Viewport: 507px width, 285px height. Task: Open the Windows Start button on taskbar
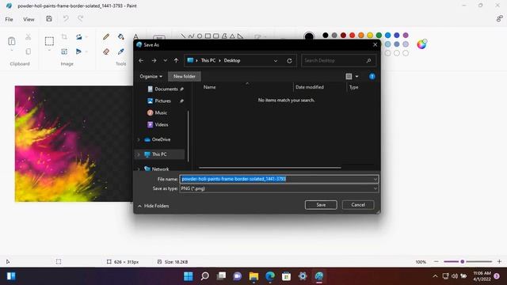tap(189, 276)
